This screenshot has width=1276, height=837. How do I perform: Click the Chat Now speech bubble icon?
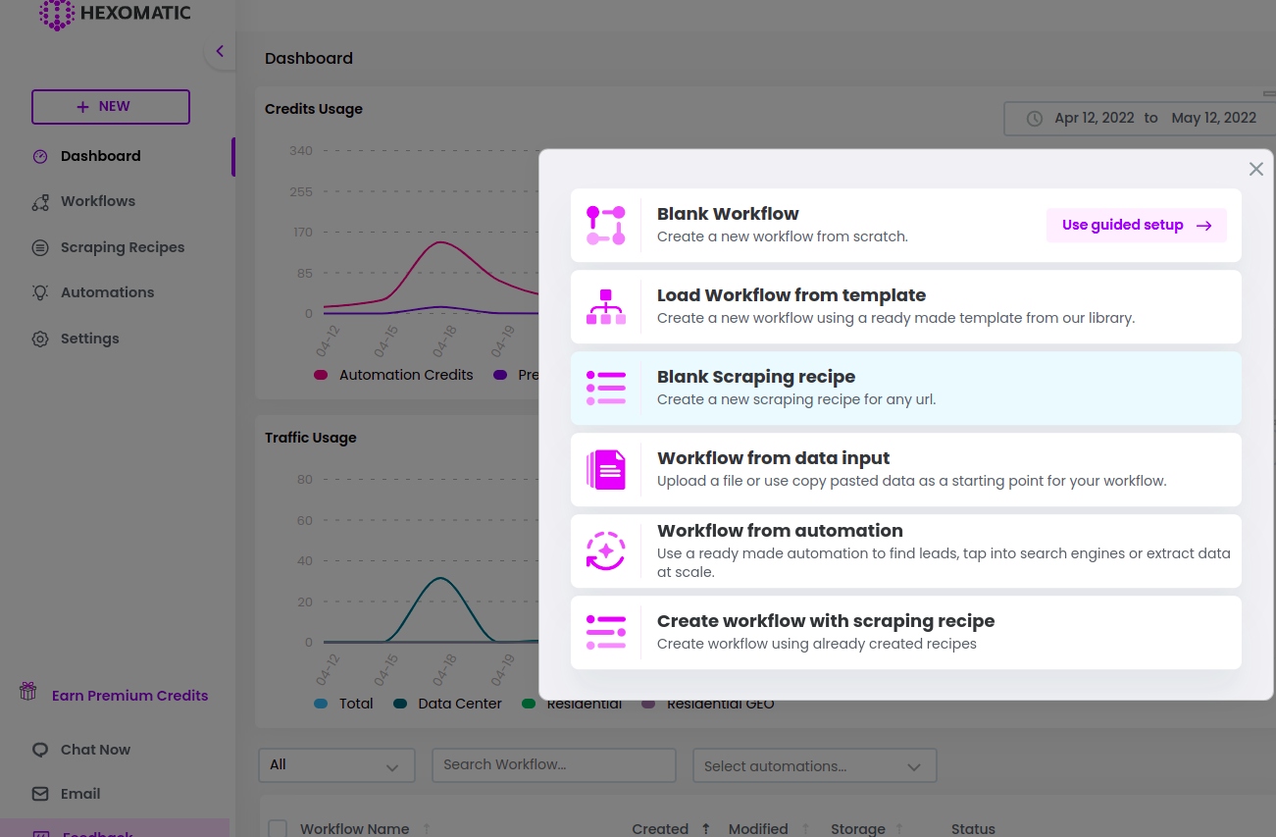click(40, 750)
